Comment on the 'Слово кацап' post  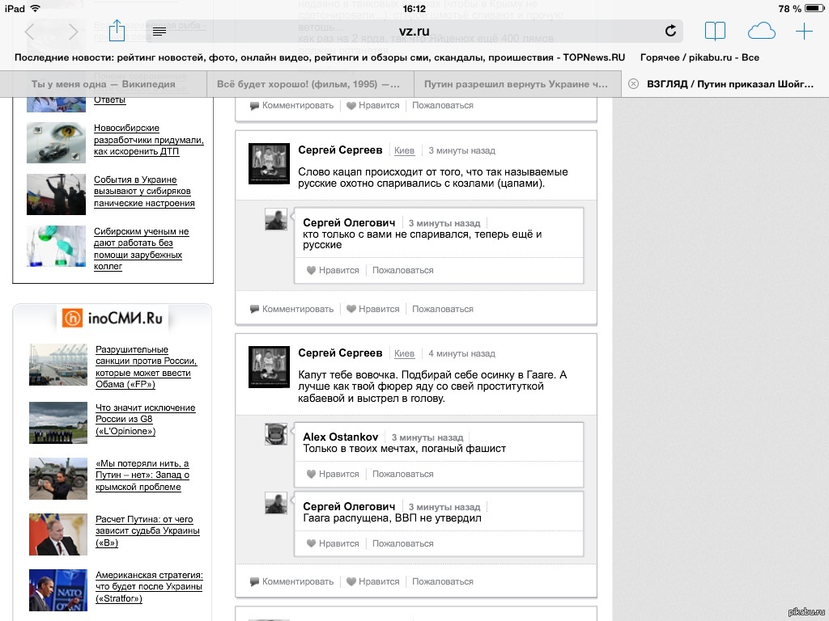291,309
